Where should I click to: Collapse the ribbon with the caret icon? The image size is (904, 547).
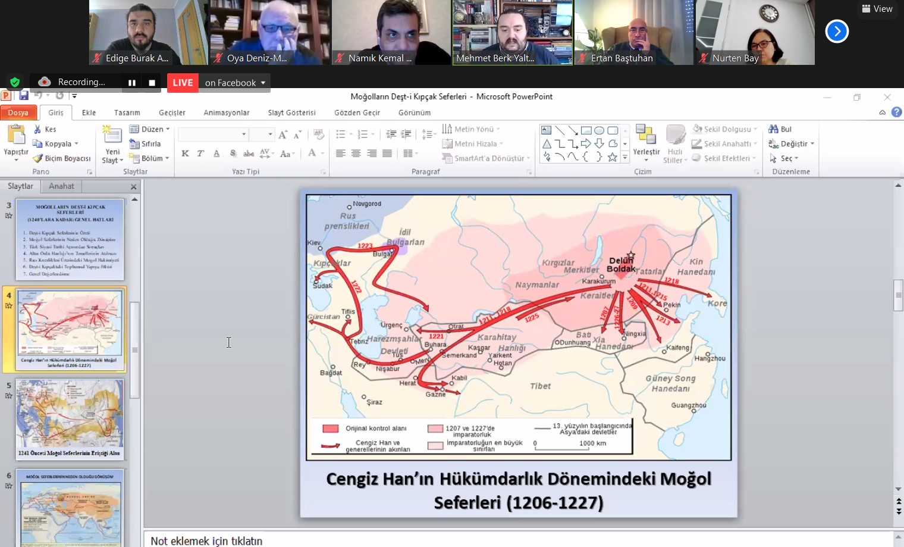point(883,112)
